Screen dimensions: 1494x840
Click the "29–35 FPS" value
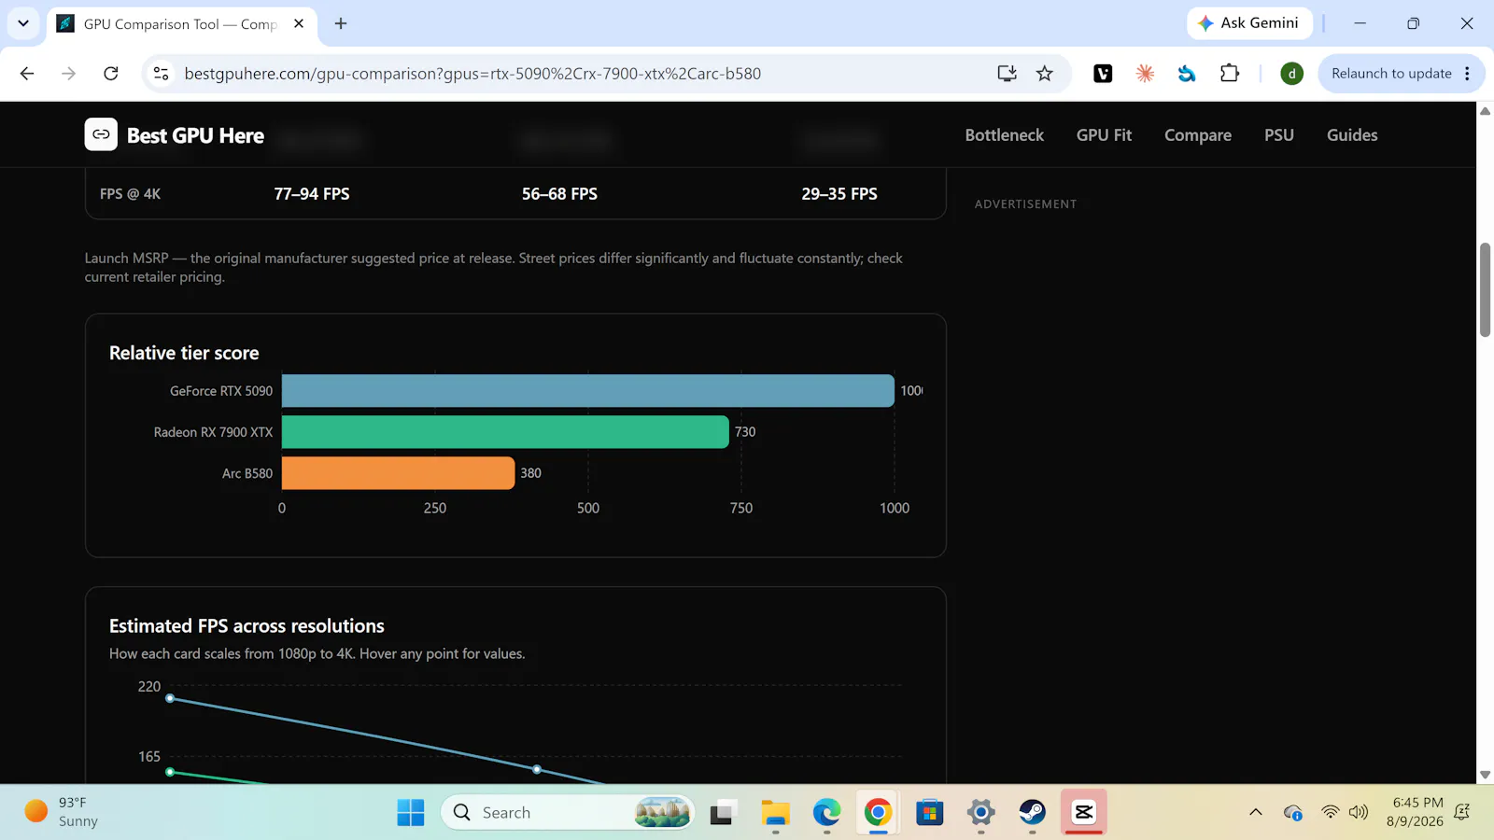[839, 194]
